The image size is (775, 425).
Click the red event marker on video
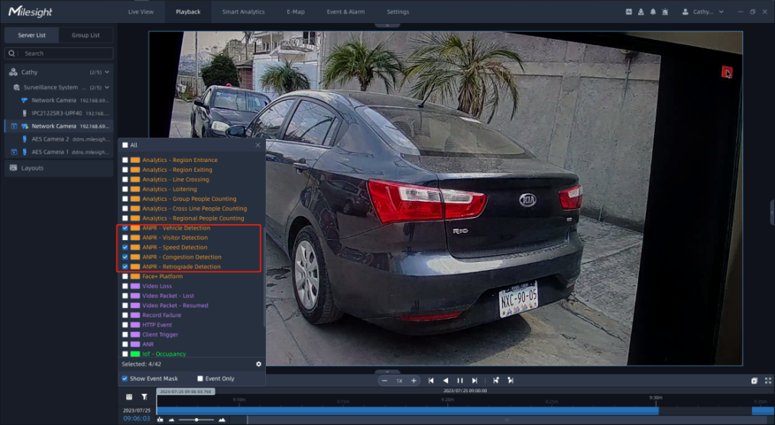(727, 72)
